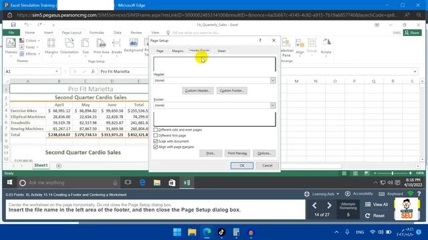The height and width of the screenshot is (240, 428).
Task: Go to the previous simulation question arrow
Action: [x=315, y=205]
